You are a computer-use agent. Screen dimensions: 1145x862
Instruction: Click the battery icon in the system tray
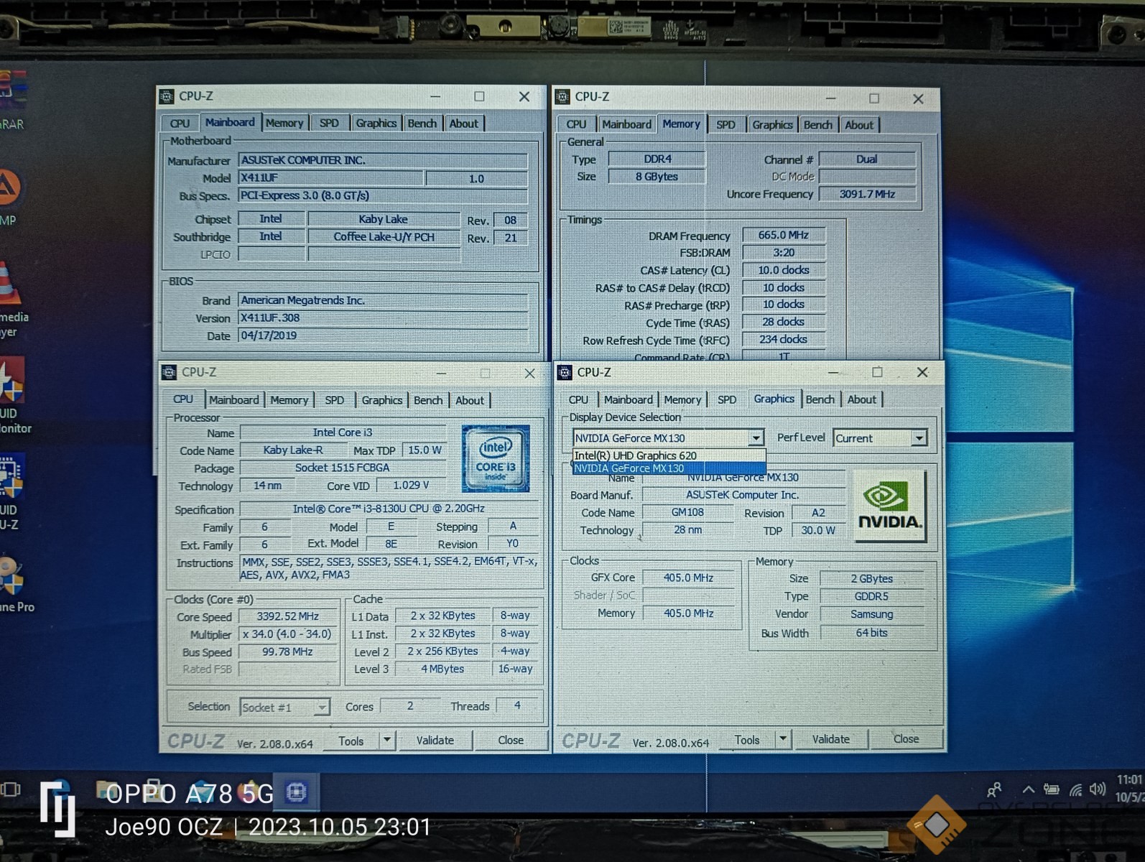1052,789
